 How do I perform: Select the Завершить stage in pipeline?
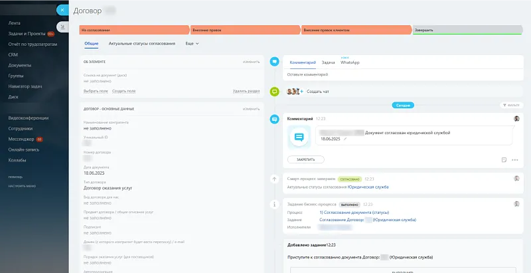(467, 30)
